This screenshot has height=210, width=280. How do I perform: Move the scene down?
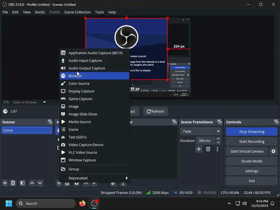[40, 183]
